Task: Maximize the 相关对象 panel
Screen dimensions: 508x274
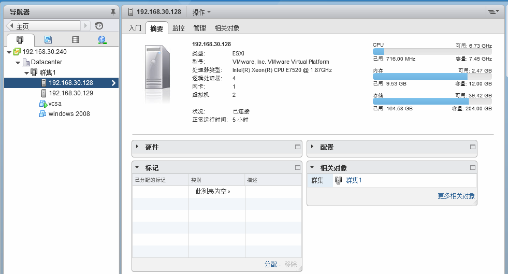Action: (x=473, y=168)
